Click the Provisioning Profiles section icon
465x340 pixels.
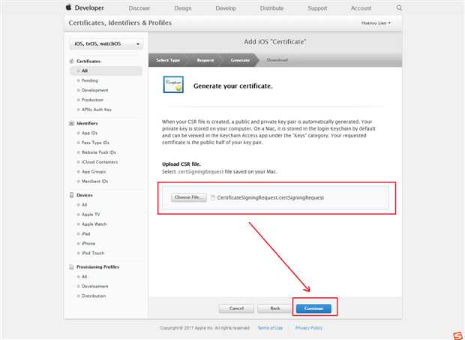click(x=71, y=267)
